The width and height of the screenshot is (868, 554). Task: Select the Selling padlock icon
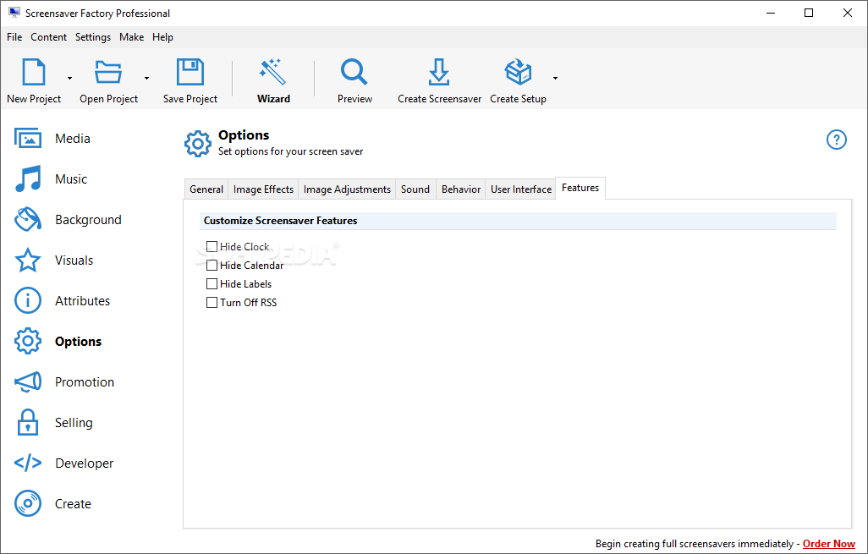(28, 422)
